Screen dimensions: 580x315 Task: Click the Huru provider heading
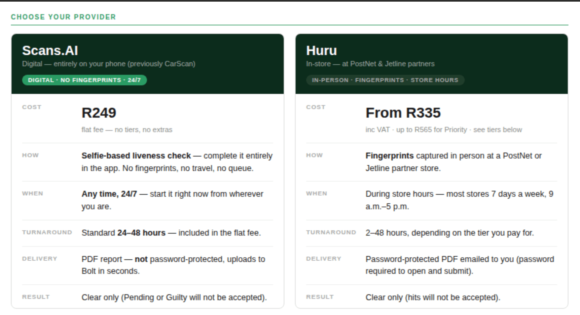[x=321, y=51]
